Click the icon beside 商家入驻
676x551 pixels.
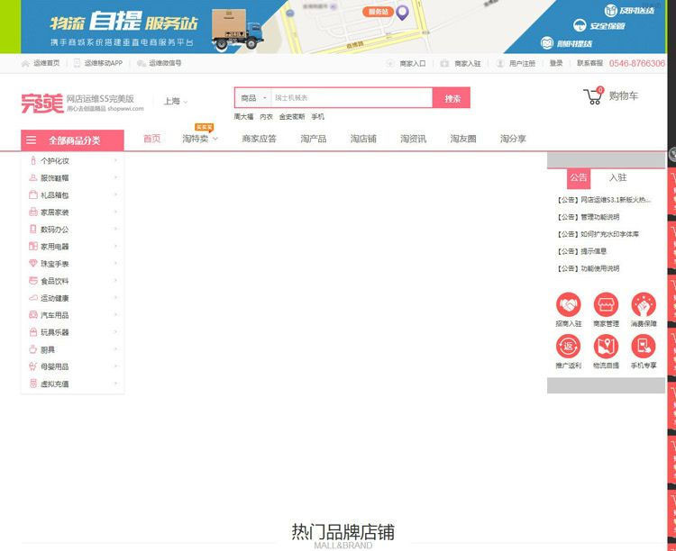(444, 63)
